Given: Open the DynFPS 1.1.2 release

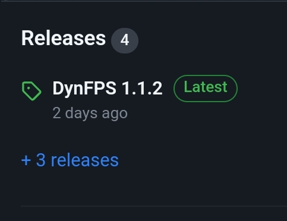Looking at the screenshot, I should coord(108,89).
